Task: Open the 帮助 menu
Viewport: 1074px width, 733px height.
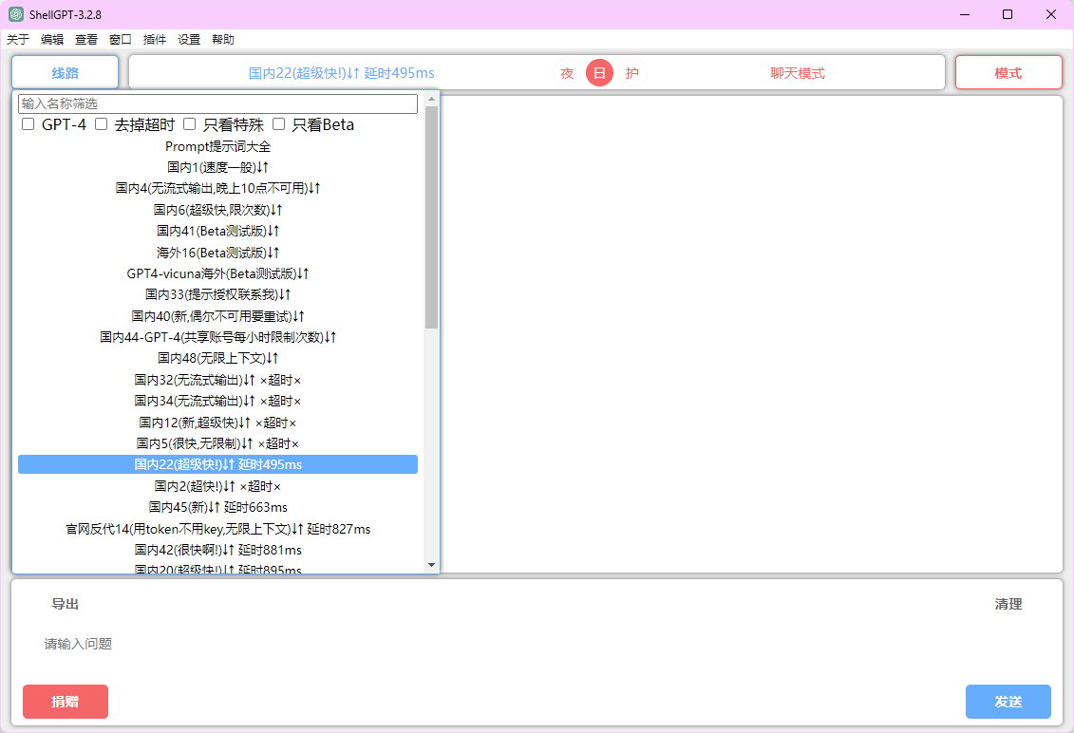Action: coord(223,40)
